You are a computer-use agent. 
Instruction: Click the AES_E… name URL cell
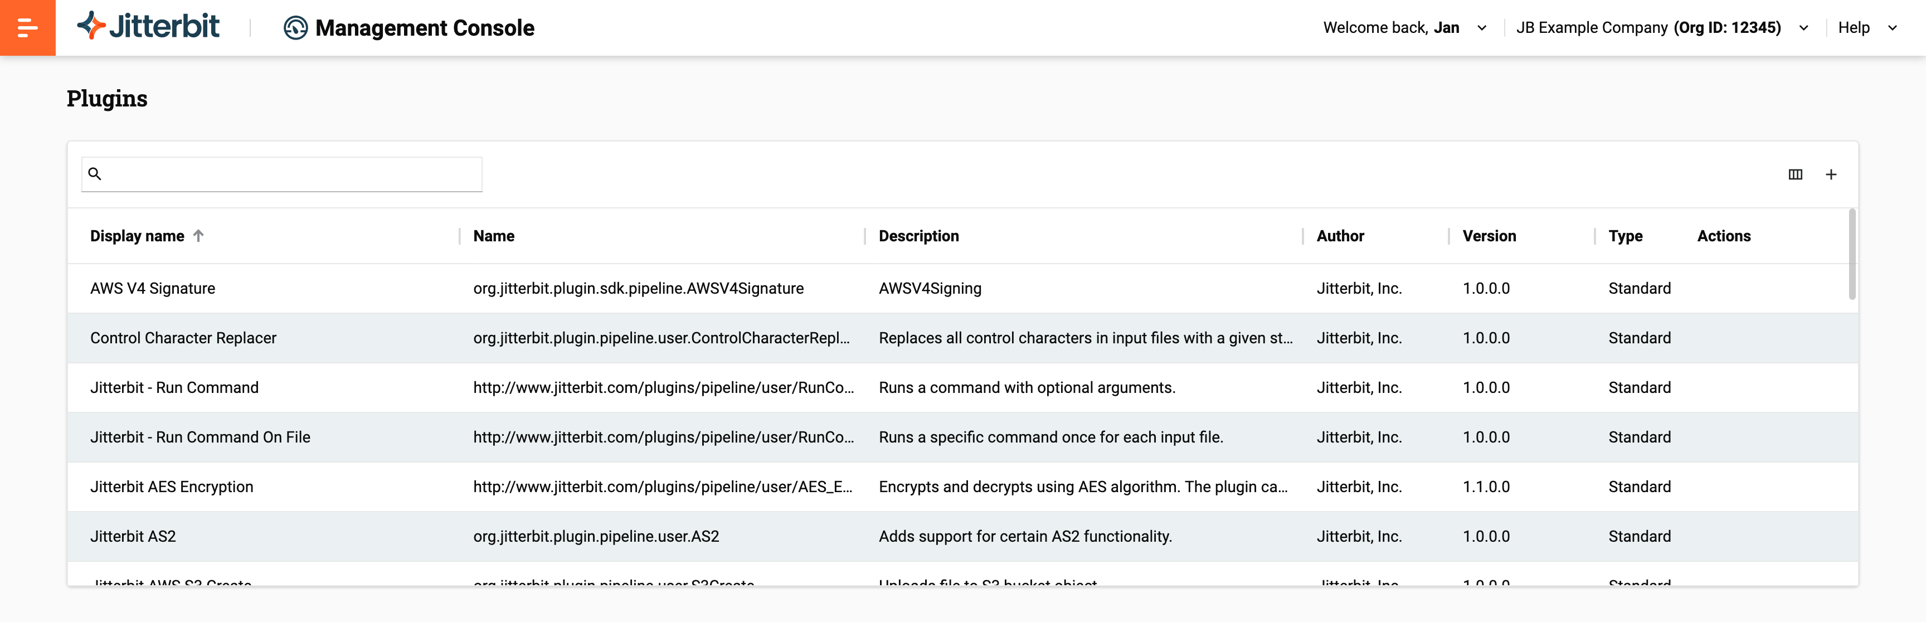[663, 487]
